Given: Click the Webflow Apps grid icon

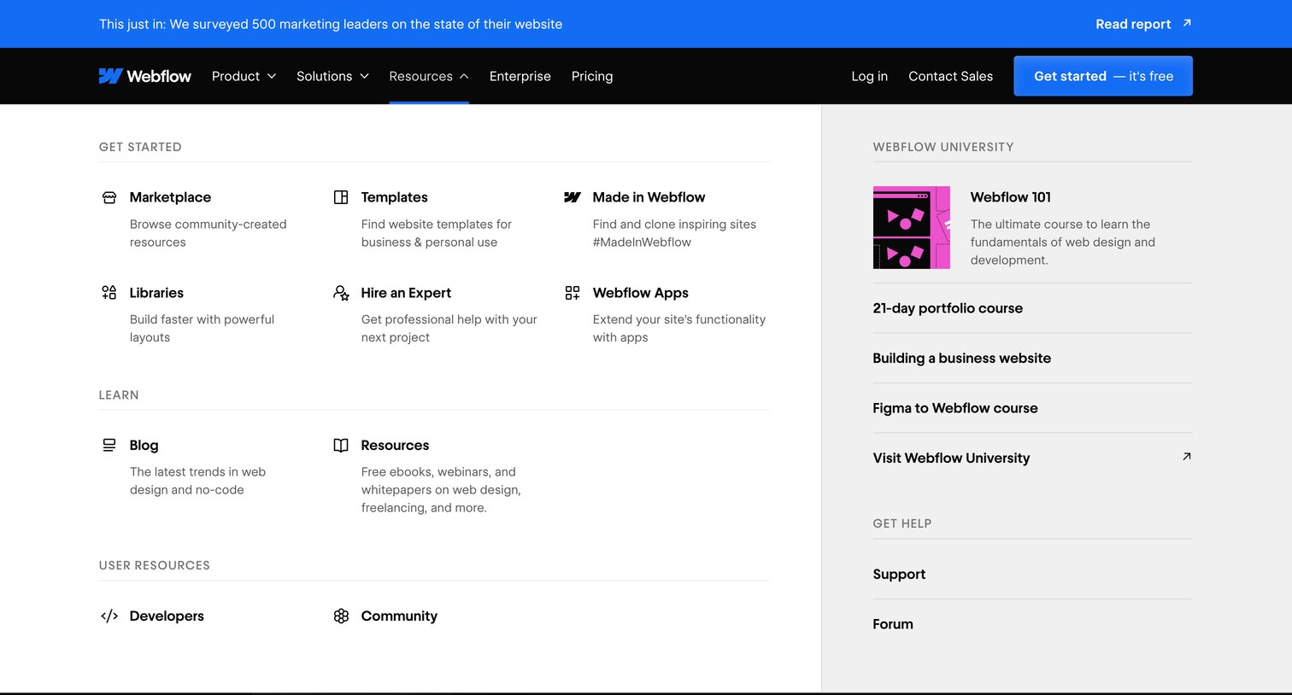Looking at the screenshot, I should (573, 293).
